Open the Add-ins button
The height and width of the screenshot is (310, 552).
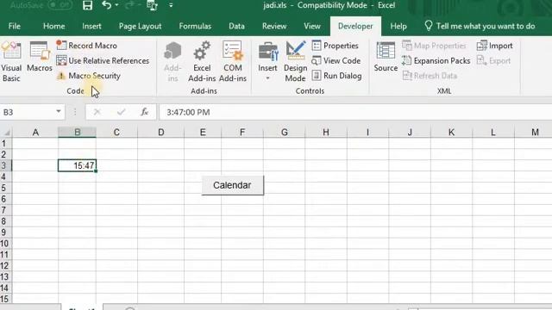coord(172,62)
